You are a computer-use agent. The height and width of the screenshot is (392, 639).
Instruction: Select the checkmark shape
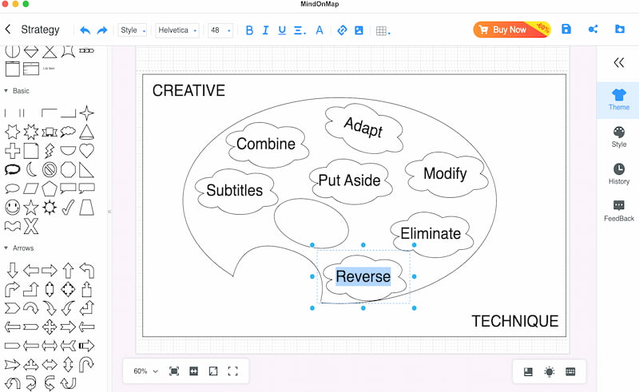(x=68, y=208)
